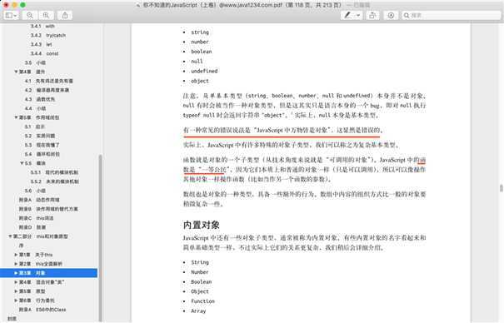Open outline entry 3.4.4 const
This screenshot has height=323, width=504.
point(44,53)
